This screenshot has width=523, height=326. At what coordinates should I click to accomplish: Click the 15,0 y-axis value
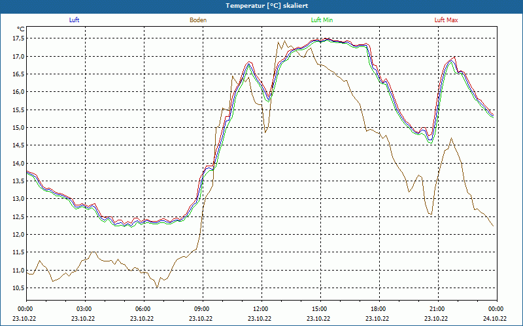tap(18, 127)
